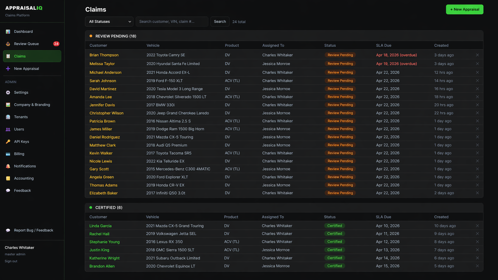The image size is (498, 280).
Task: Open the Feedback chat bubble icon
Action: point(8,190)
